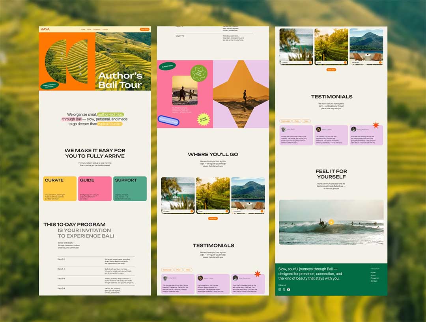Click the KAYA logo in the header

click(45, 29)
